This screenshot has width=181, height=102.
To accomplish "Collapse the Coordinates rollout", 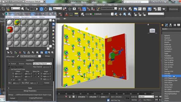I will pyautogui.click(x=30, y=60).
